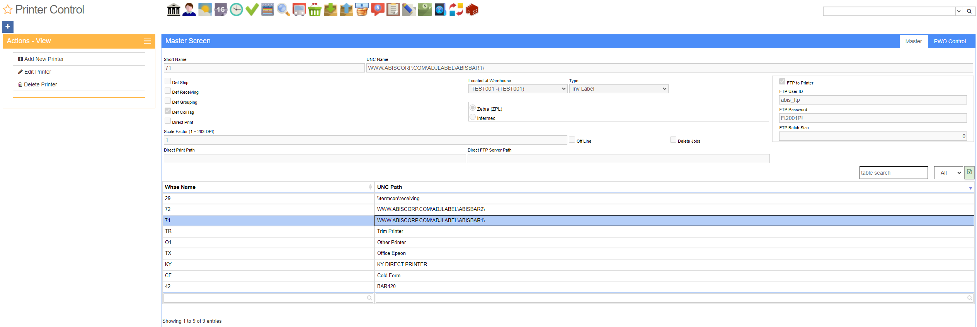
Task: Toggle the FTP to Printer checkbox
Action: point(782,81)
